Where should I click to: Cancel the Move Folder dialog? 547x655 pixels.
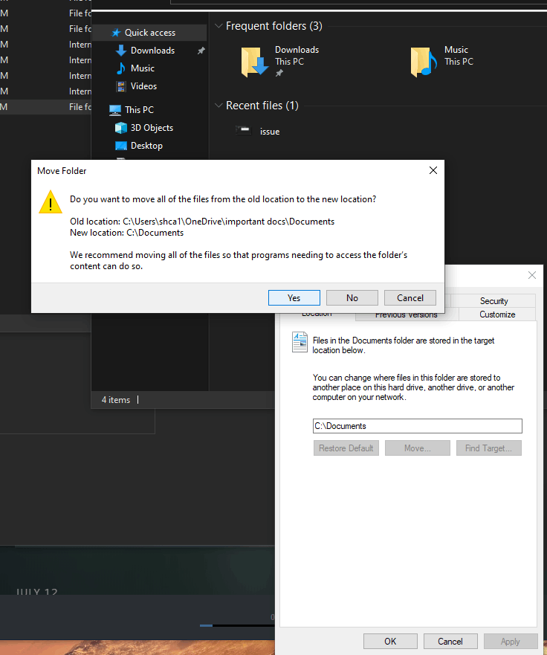(410, 298)
